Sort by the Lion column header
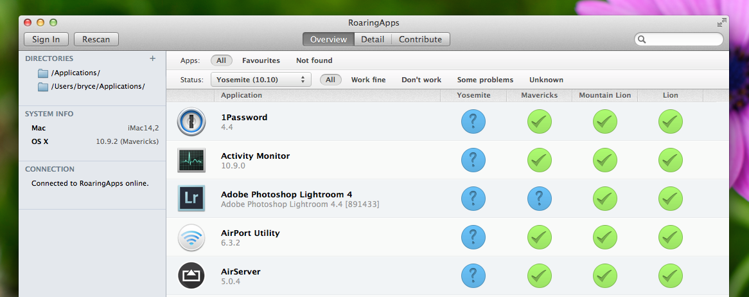This screenshot has width=749, height=297. (670, 95)
